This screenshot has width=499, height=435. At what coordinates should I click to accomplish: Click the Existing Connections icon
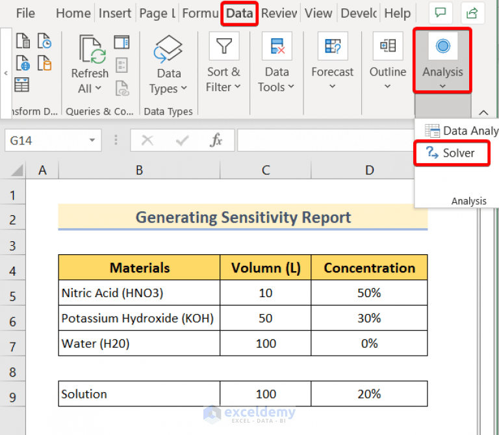44,62
